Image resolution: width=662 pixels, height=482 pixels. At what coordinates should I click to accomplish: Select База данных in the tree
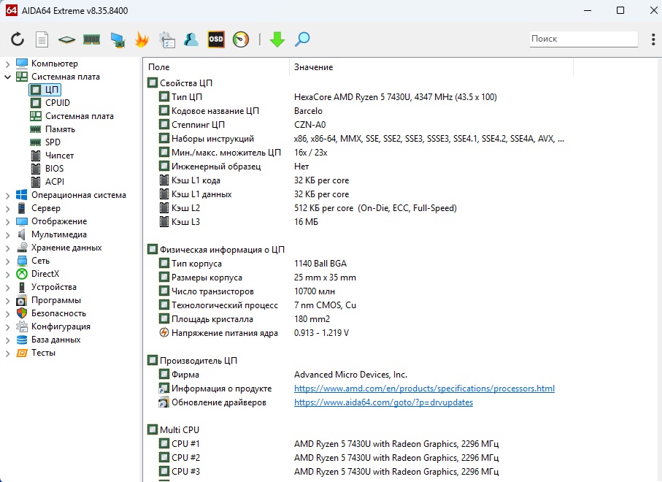coord(55,340)
